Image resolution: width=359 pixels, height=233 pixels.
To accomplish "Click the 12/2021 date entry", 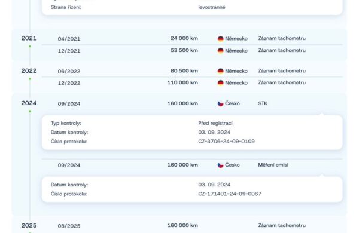I will tap(69, 51).
